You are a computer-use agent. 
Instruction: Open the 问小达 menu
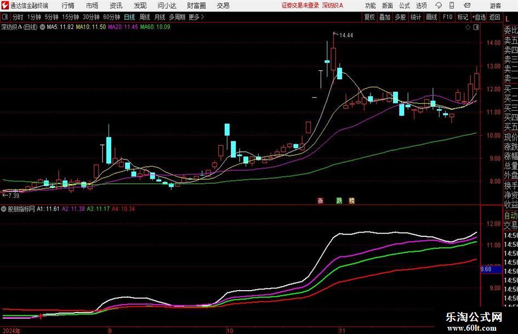click(x=167, y=5)
